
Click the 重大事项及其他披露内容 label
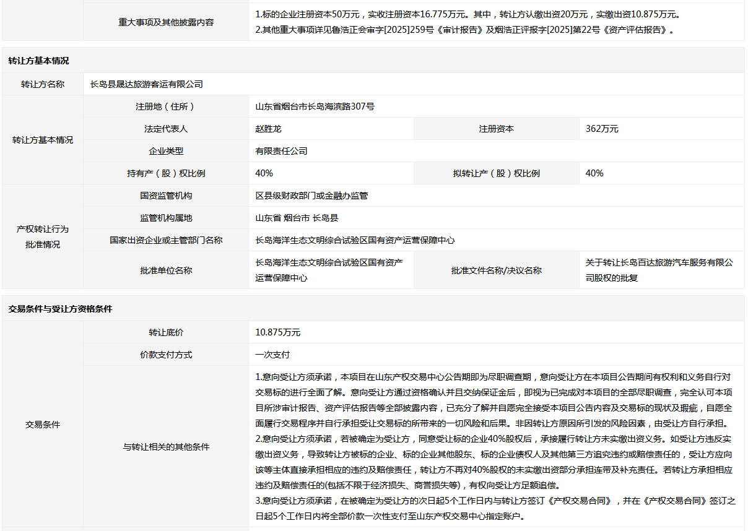point(166,22)
